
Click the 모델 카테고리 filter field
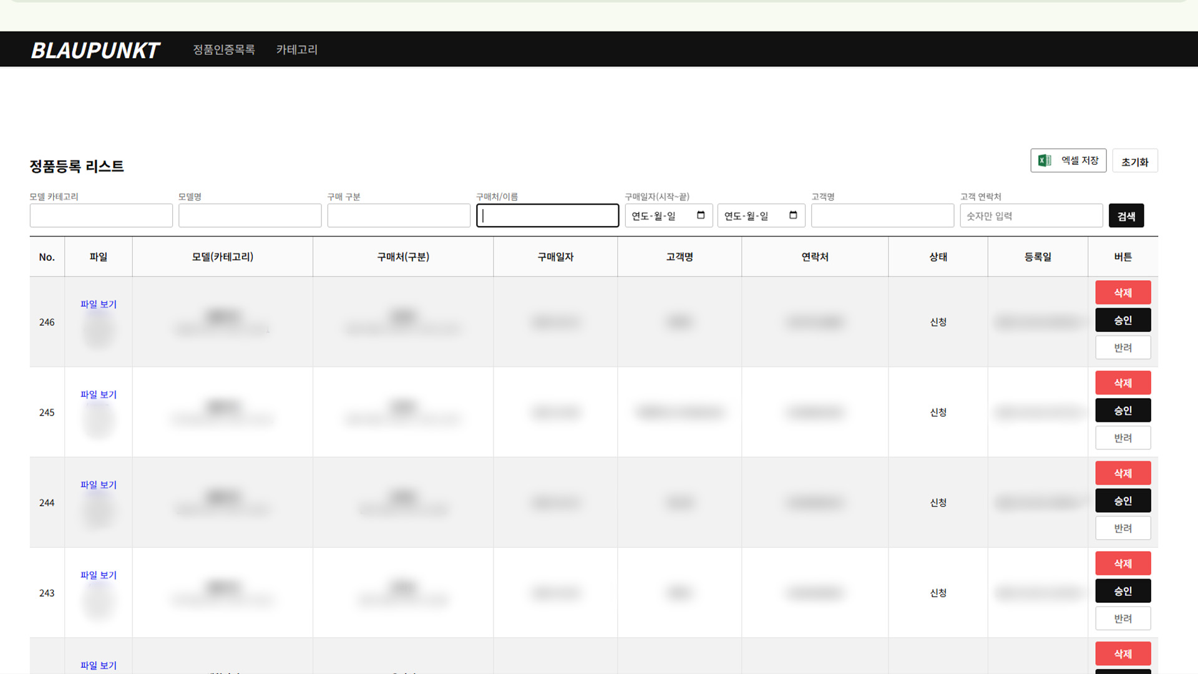click(101, 215)
